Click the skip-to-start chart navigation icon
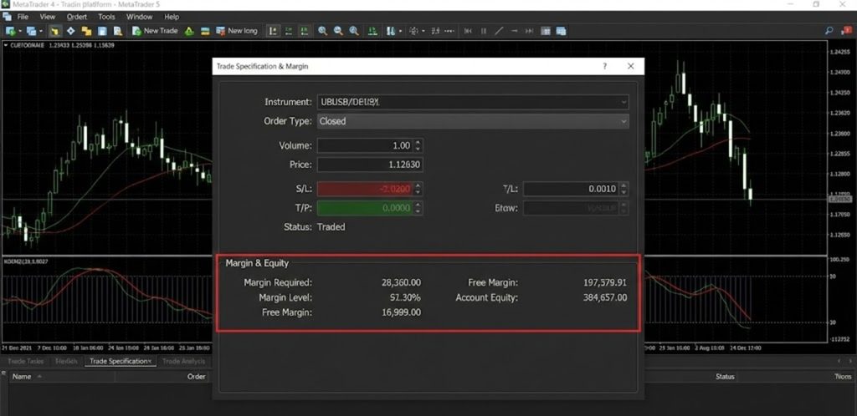 click(x=467, y=31)
